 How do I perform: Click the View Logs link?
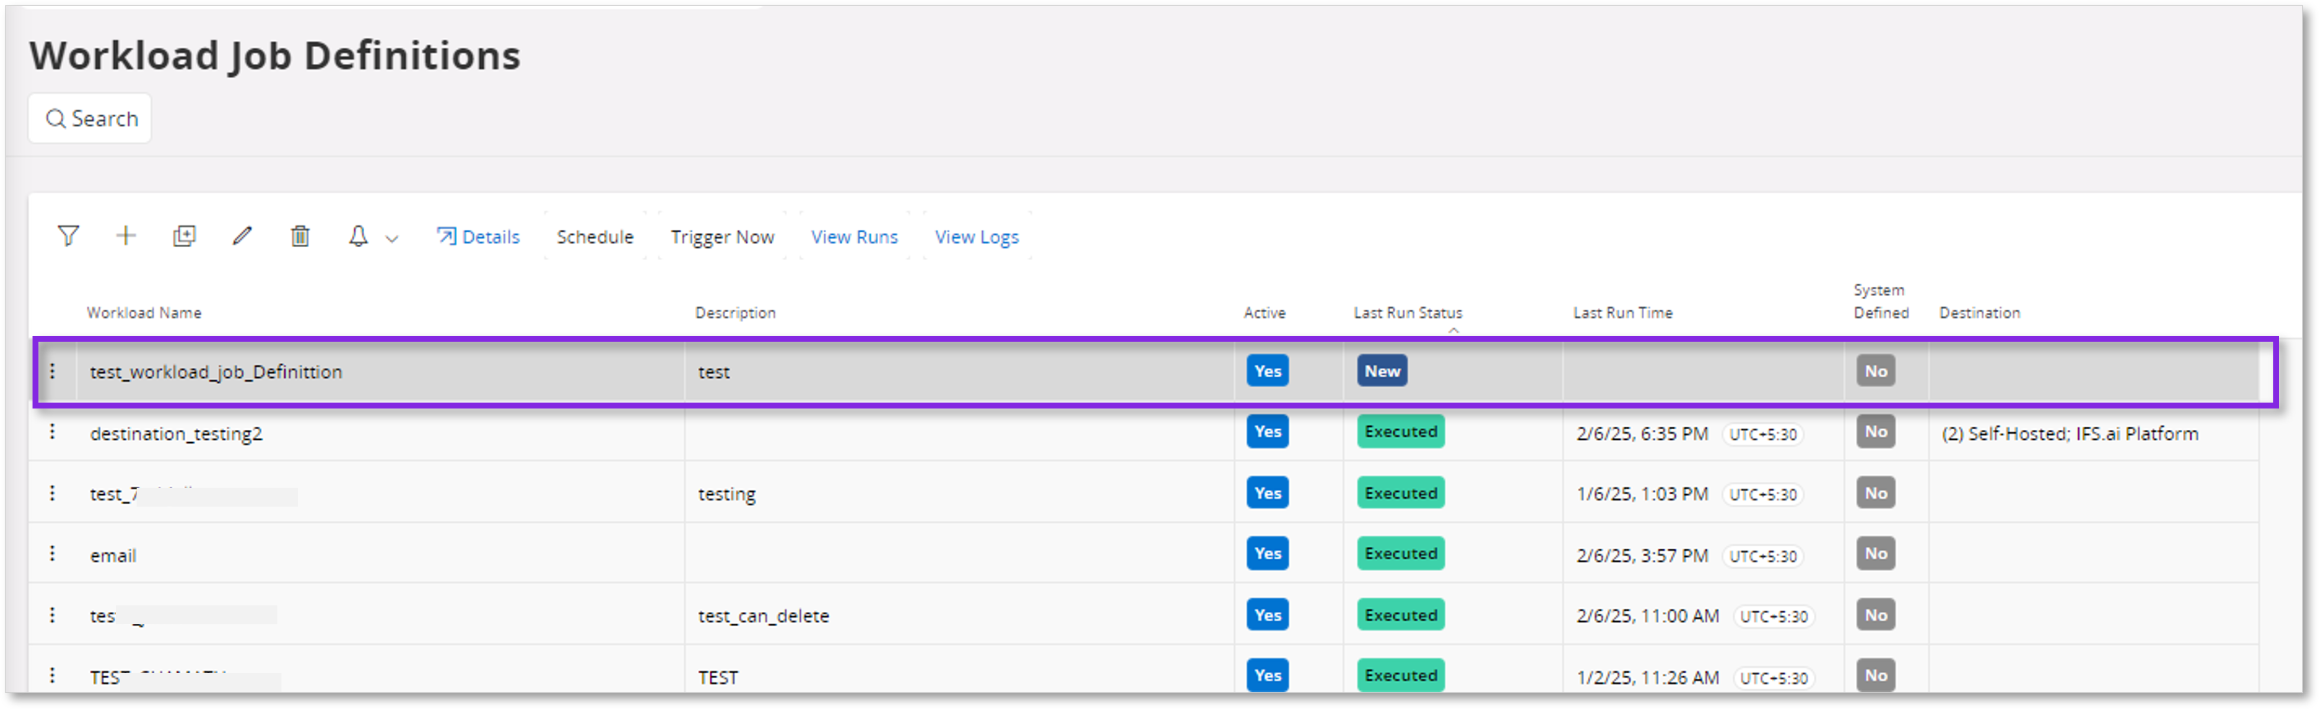tap(976, 236)
